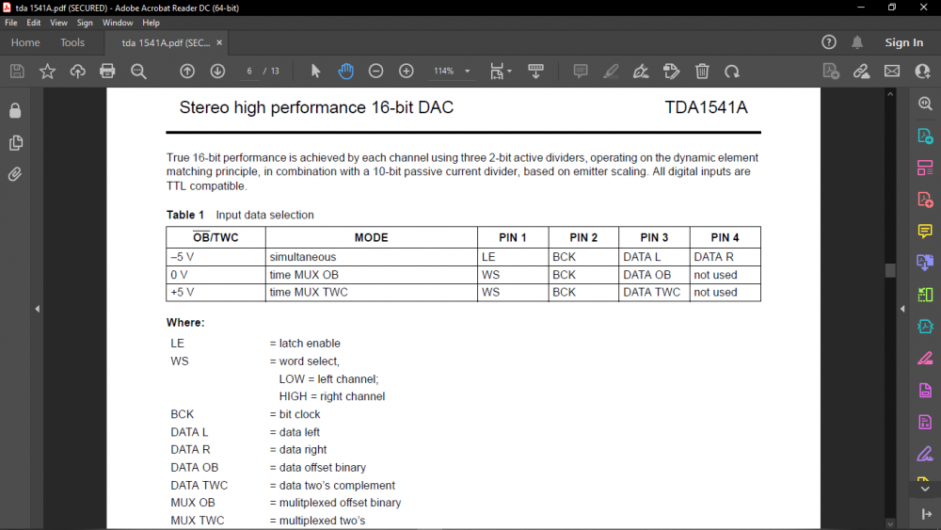Click the page number input field
Viewport: 941px width, 530px height.
coord(250,72)
